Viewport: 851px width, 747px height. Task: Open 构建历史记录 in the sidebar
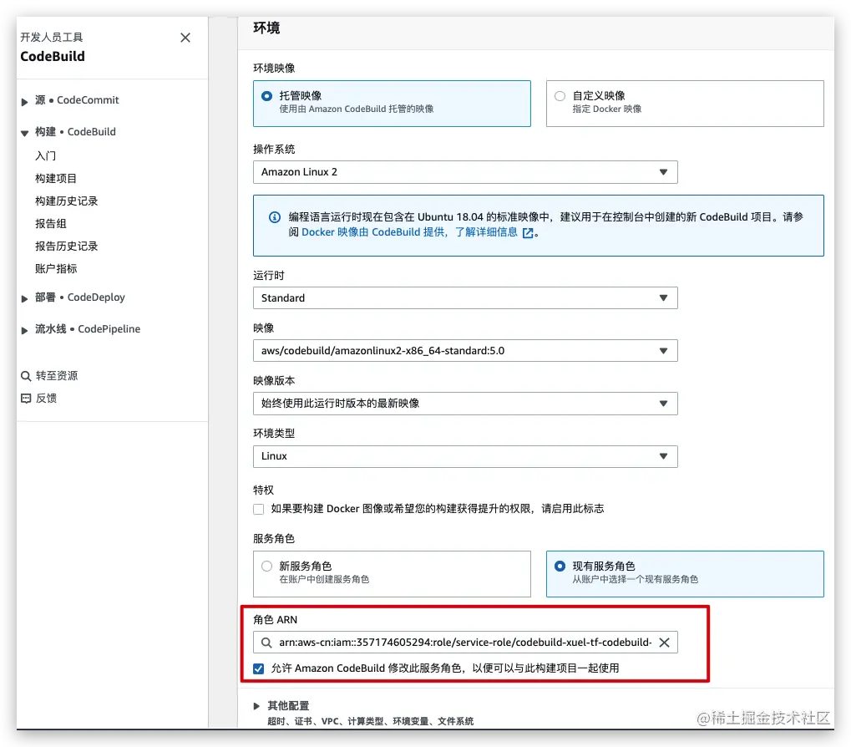point(66,201)
